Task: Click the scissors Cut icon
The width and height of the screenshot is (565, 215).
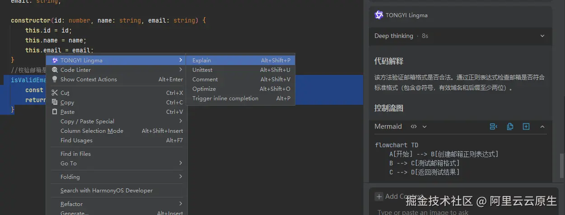Action: [x=55, y=93]
